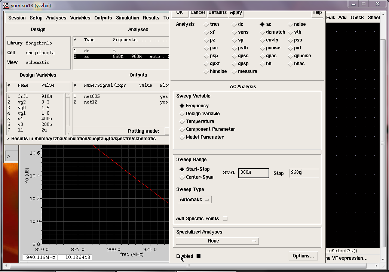Open the Simulation menu

[x=127, y=18]
